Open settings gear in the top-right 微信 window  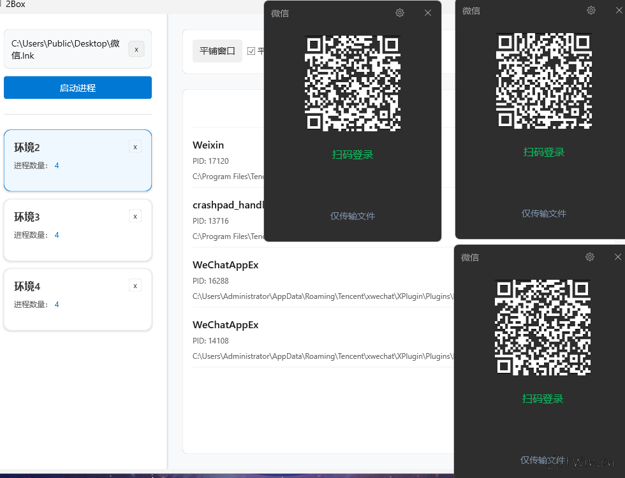tap(591, 10)
